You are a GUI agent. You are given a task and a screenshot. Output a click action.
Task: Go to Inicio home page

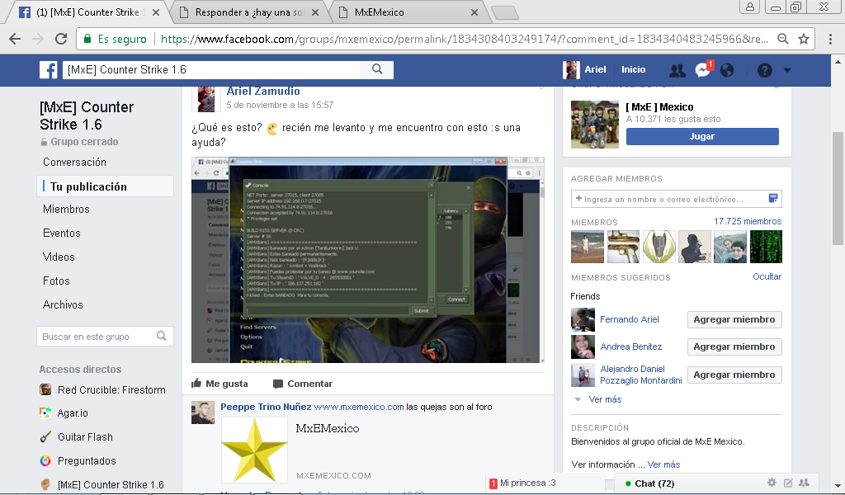tap(633, 69)
